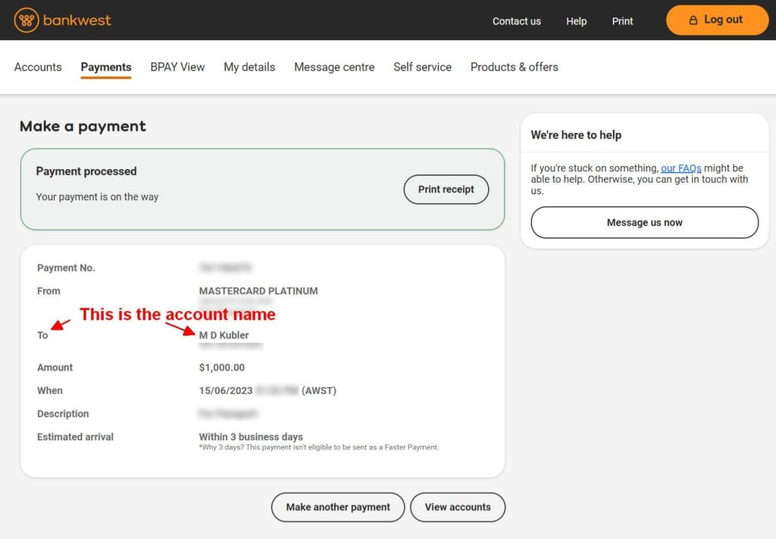Open the Help link in header
Image resolution: width=776 pixels, height=539 pixels.
[576, 21]
